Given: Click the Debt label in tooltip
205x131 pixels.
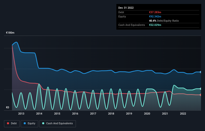Looking at the screenshot, I should (121, 12).
